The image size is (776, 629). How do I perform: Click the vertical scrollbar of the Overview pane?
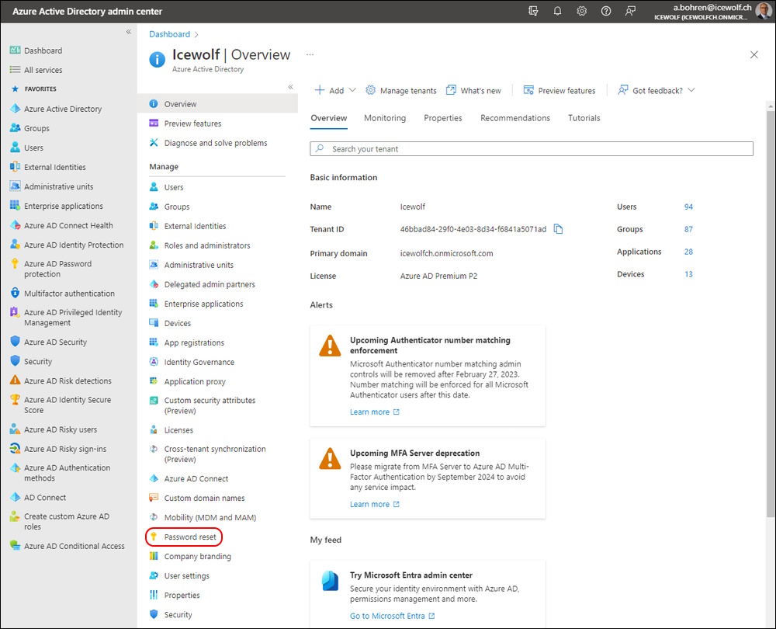pos(770,312)
